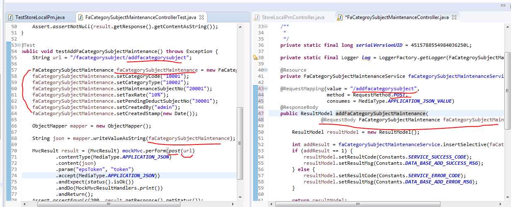The width and height of the screenshot is (511, 207).
Task: Click the controller editor's scroll-up arrow
Action: [x=507, y=26]
